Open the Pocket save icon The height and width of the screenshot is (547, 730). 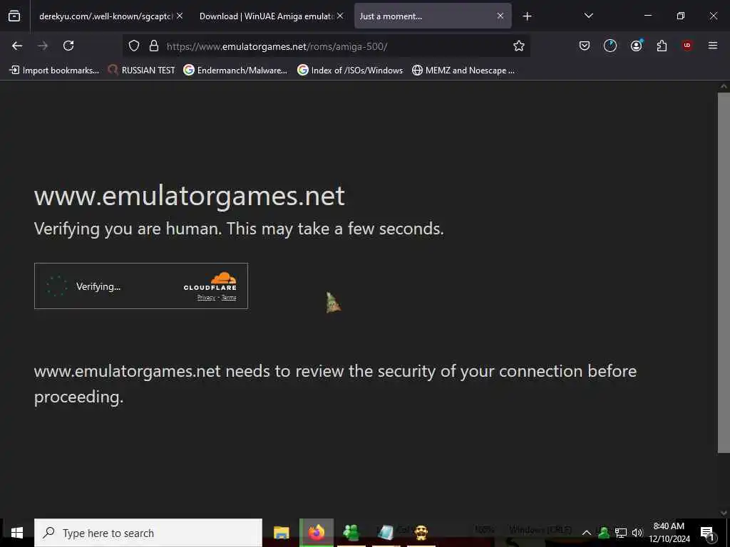pyautogui.click(x=585, y=46)
